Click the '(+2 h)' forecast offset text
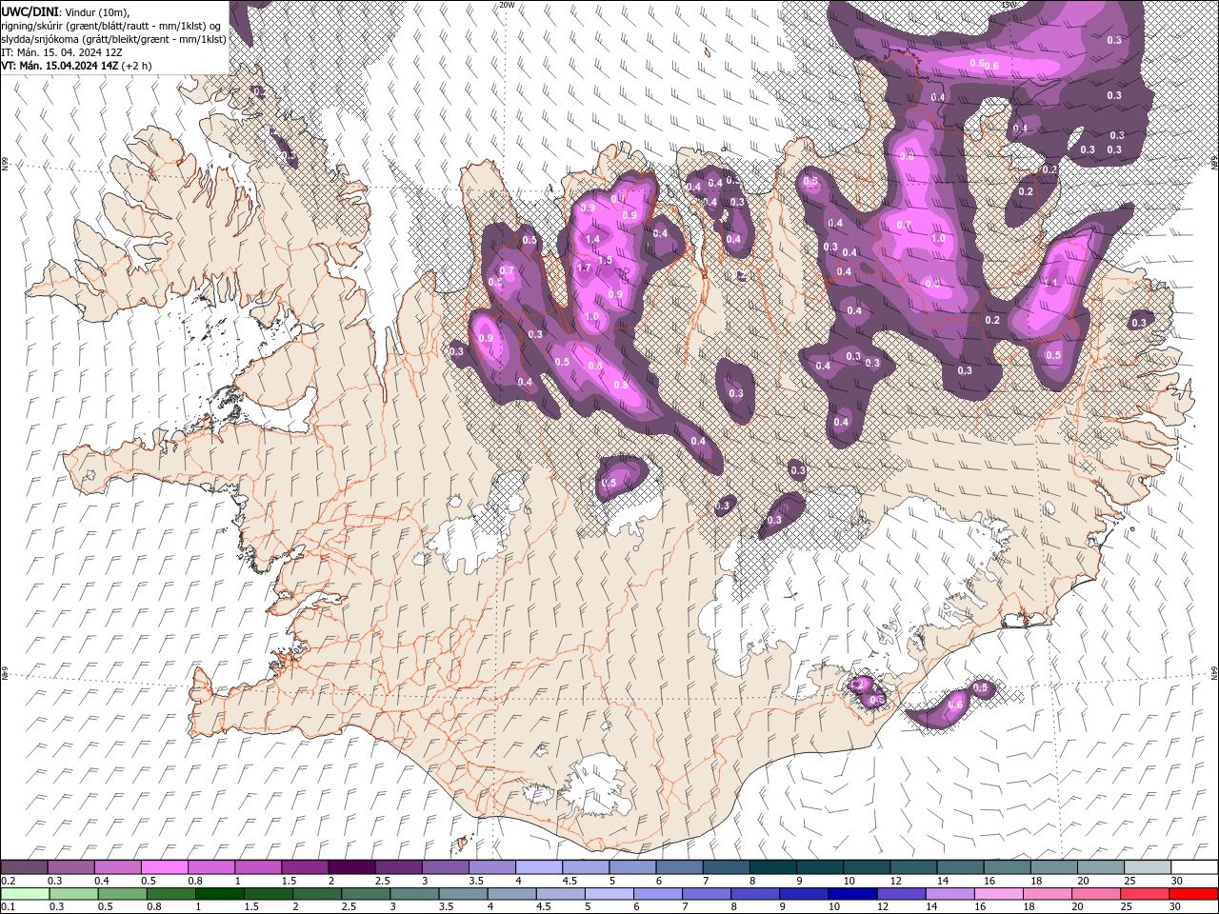The image size is (1219, 914). 137,66
